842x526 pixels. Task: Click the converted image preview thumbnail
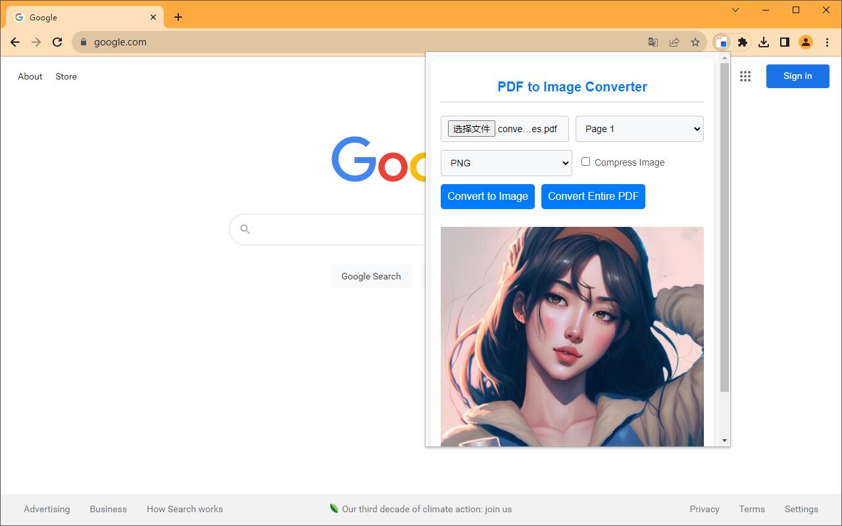coord(572,335)
